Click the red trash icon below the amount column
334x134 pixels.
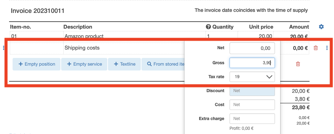pos(298,64)
